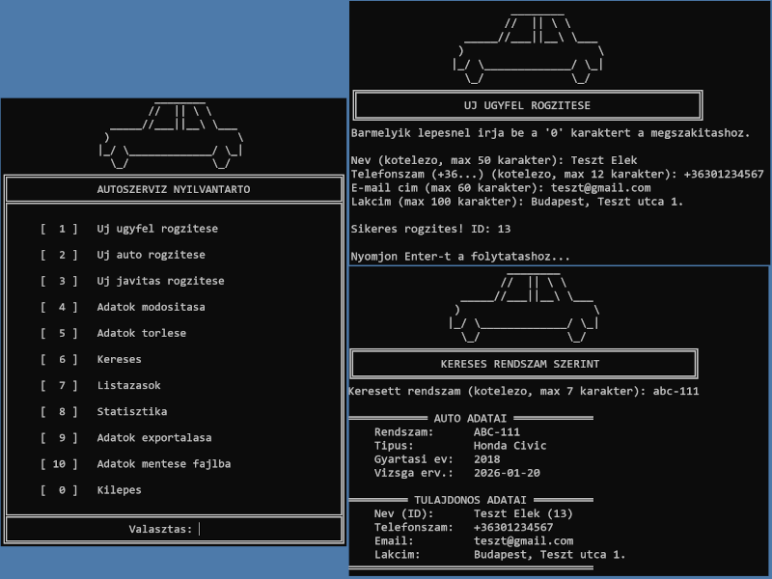Click the ASCII car above UJ UGYFEL ROGZITESE
Image resolution: width=772 pixels, height=579 pixels.
point(530,48)
